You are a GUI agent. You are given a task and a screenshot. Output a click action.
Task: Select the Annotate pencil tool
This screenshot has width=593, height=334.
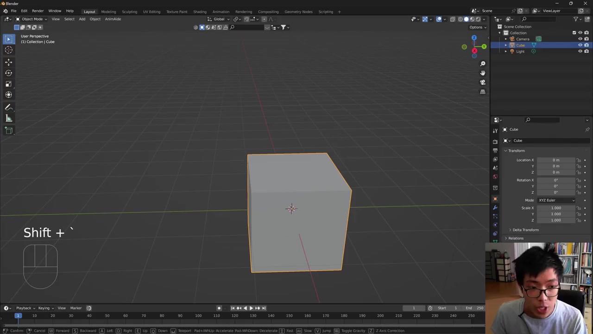[8, 107]
